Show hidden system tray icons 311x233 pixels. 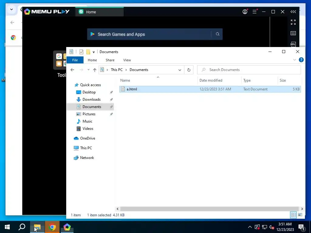(x=250, y=227)
